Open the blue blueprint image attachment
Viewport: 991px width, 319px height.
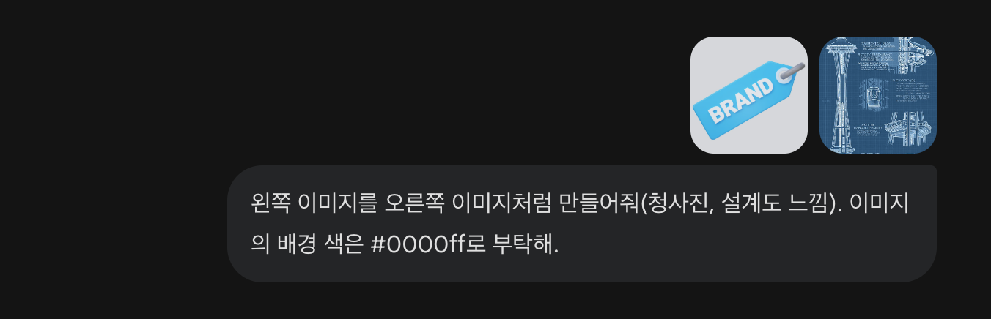(x=878, y=95)
